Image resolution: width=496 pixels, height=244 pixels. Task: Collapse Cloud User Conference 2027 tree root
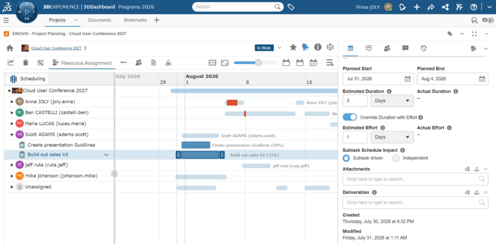pyautogui.click(x=9, y=91)
